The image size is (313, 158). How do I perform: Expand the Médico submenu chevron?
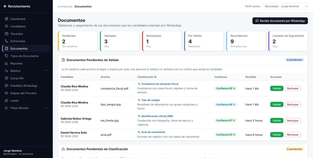pyautogui.click(x=46, y=71)
